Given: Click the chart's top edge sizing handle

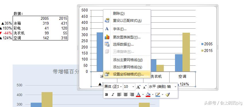Looking at the screenshot, I should pyautogui.click(x=148, y=5).
